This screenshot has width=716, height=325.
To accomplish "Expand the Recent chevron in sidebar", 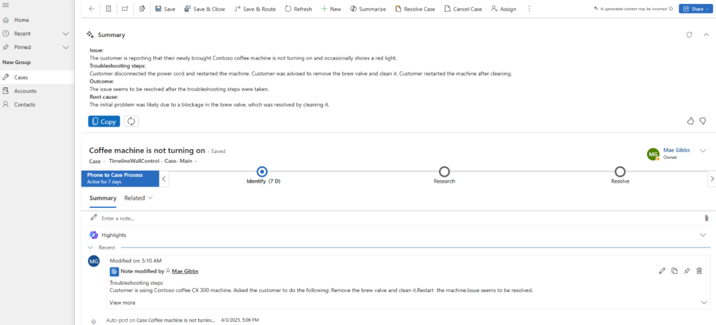I will [x=65, y=34].
